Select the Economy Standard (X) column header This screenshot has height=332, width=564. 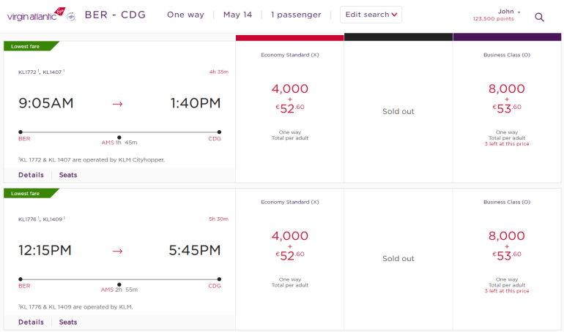[289, 55]
